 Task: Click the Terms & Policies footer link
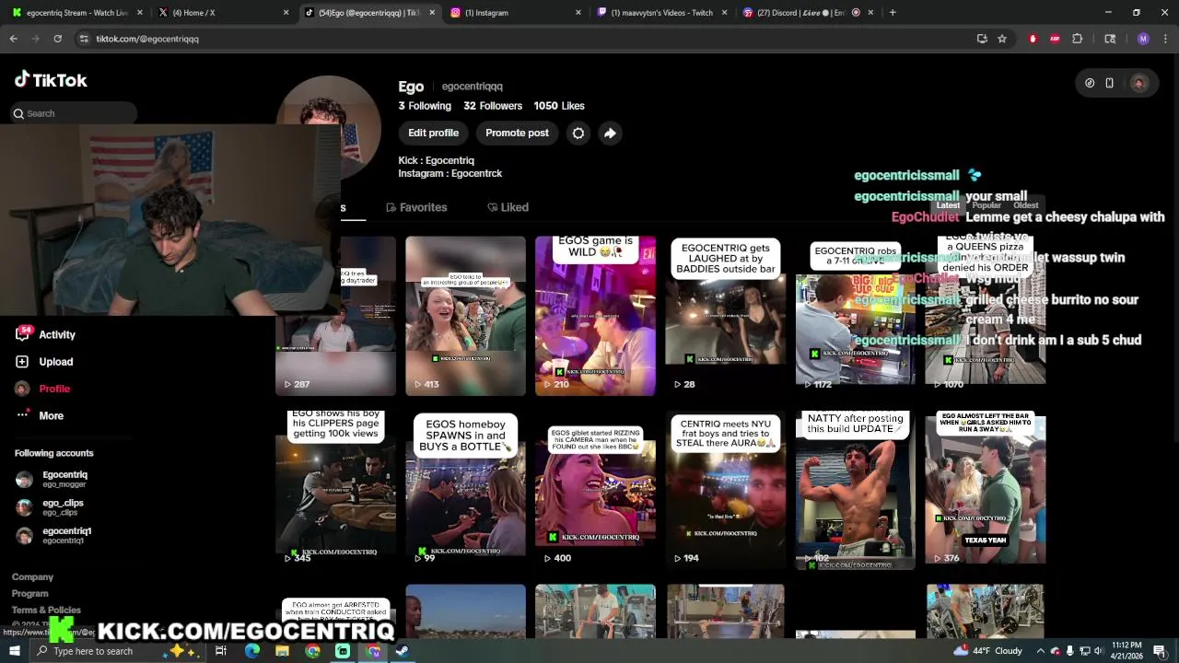pyautogui.click(x=46, y=611)
